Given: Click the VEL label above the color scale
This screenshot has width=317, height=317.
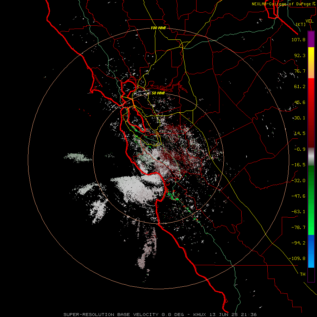Looking at the screenshot, I should pyautogui.click(x=310, y=21).
